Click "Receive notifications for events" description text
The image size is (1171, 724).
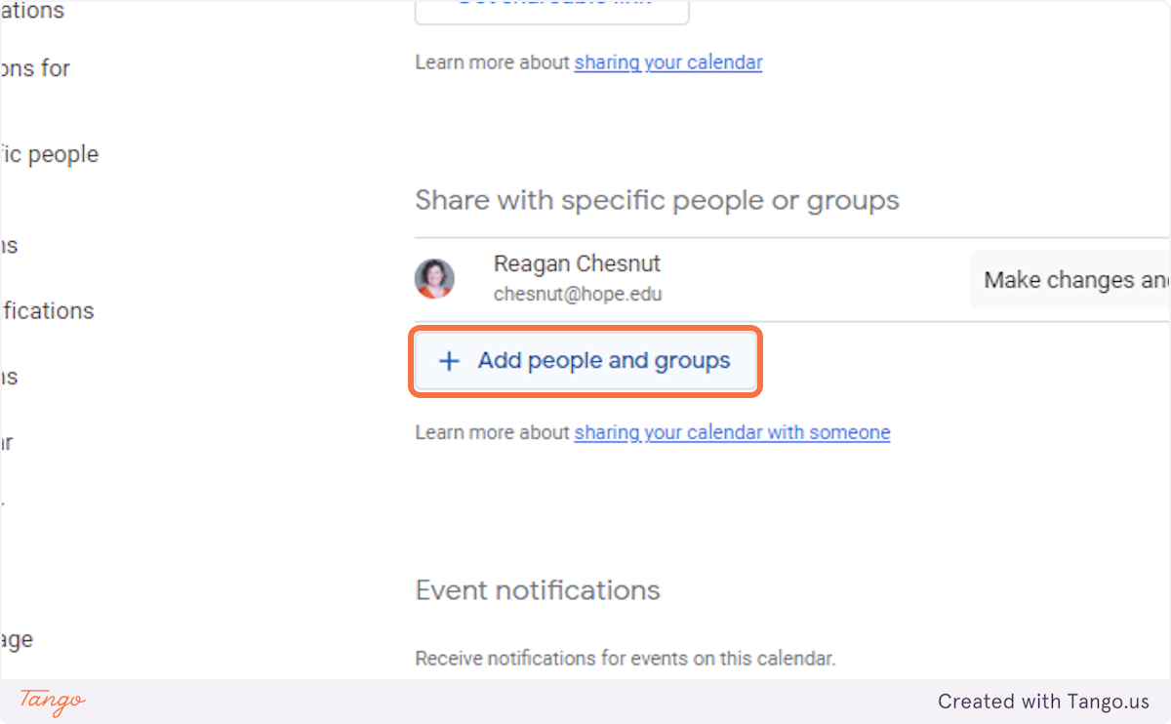pyautogui.click(x=626, y=659)
